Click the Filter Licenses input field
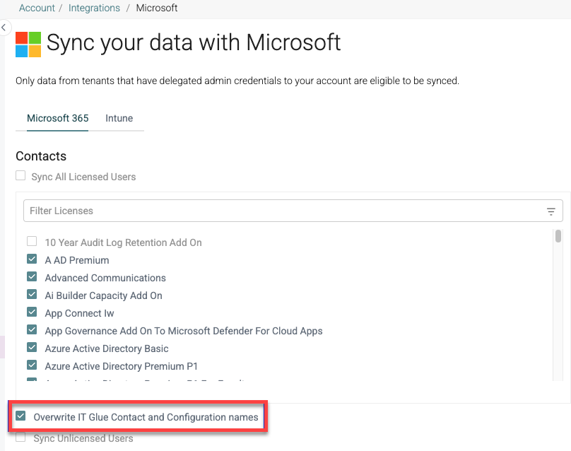The width and height of the screenshot is (571, 451). point(283,211)
